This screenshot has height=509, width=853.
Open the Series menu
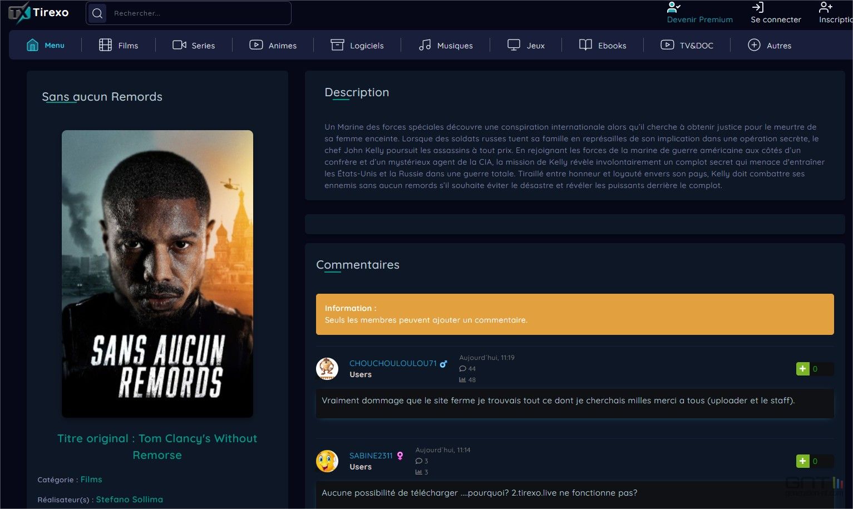click(194, 45)
